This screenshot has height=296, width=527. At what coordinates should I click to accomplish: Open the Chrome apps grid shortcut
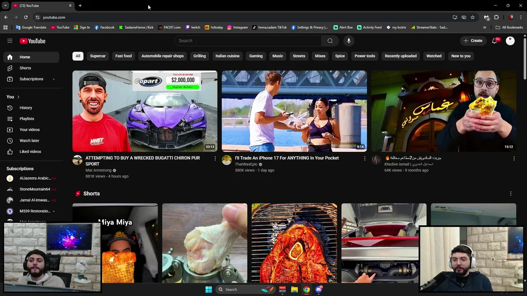[5, 28]
